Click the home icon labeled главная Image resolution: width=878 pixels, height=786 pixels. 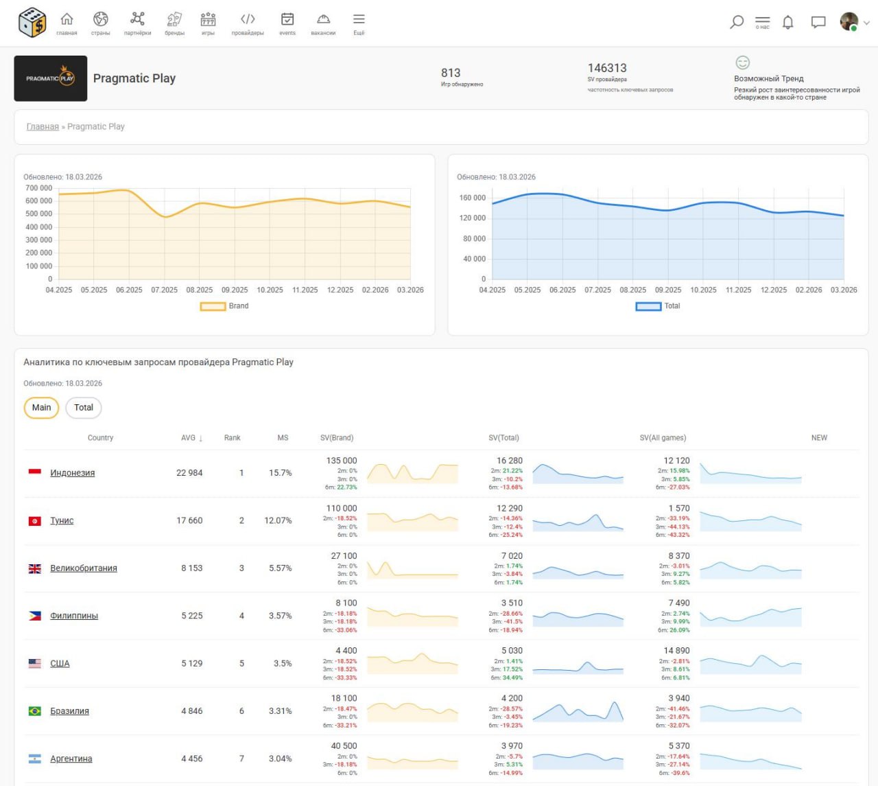67,20
